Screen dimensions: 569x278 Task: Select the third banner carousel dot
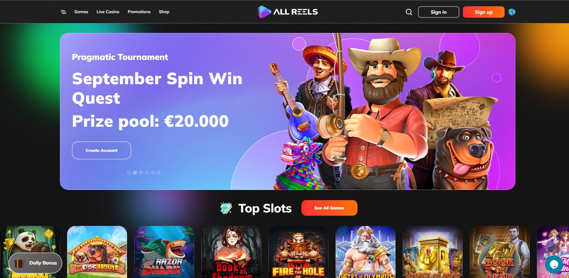pos(141,173)
